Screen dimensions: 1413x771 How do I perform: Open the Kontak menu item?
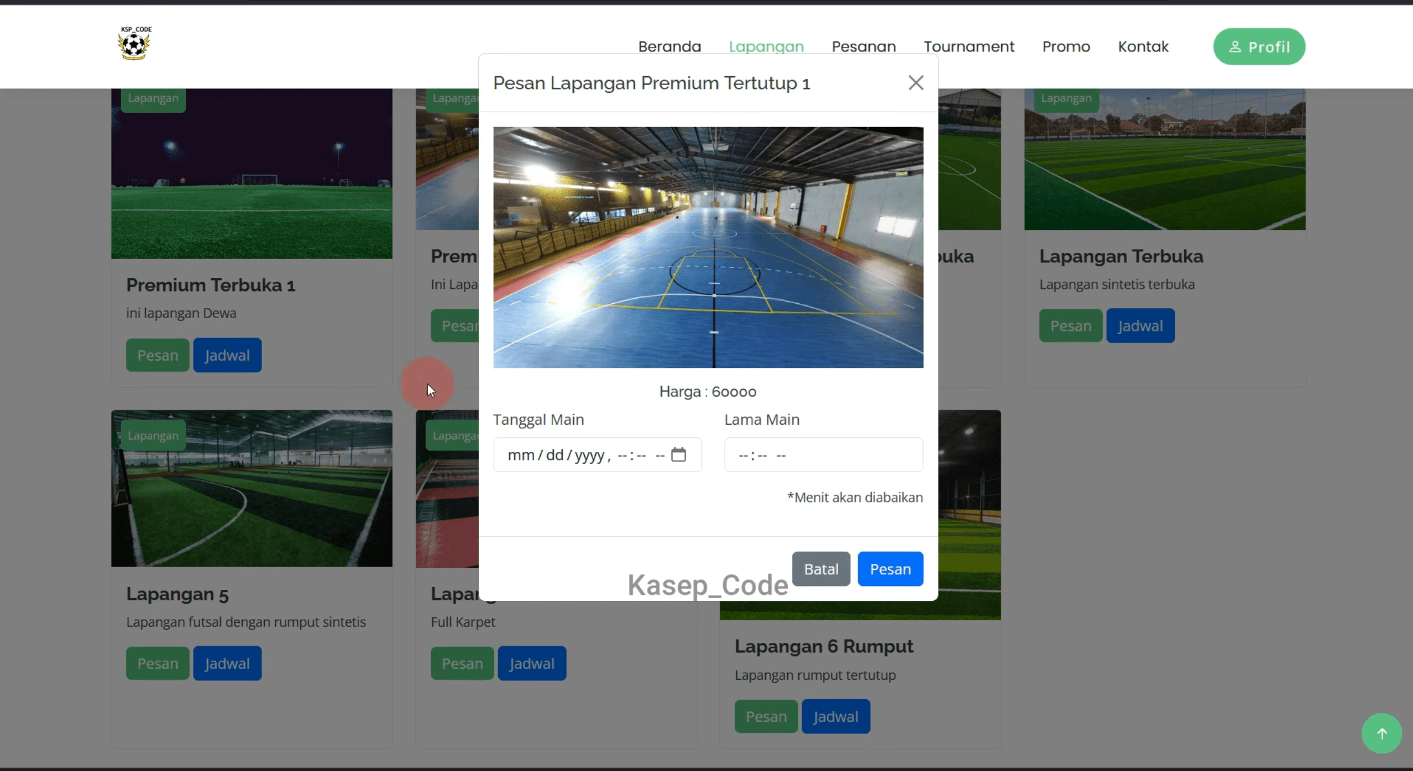point(1143,46)
